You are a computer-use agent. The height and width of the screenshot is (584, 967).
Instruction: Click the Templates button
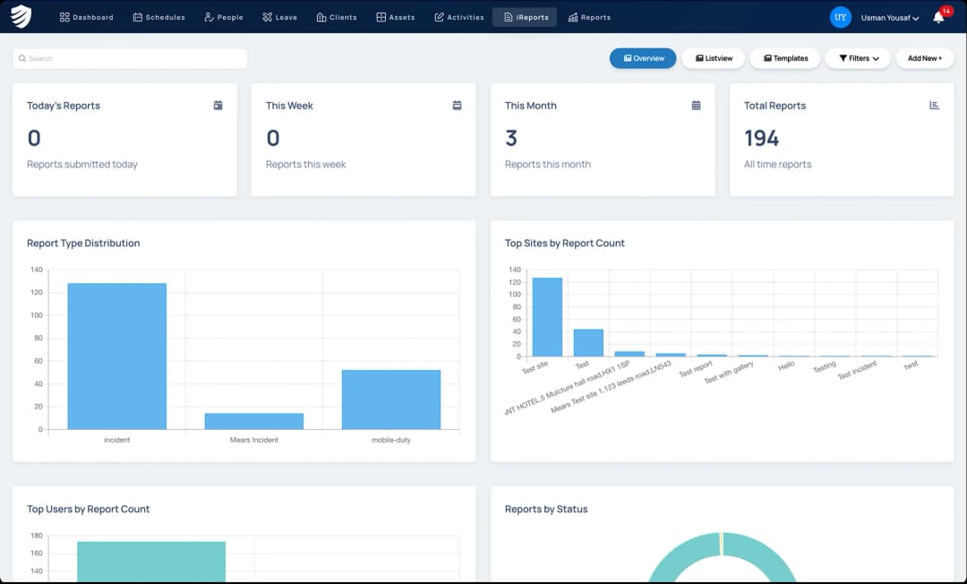(785, 58)
